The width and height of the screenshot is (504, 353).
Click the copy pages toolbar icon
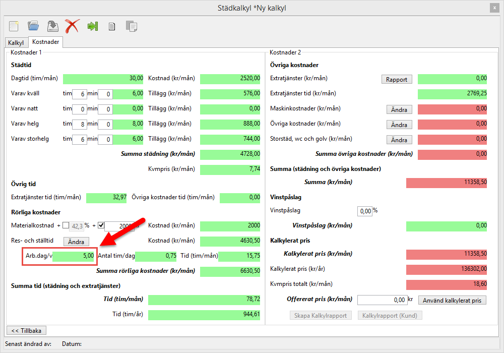click(132, 26)
